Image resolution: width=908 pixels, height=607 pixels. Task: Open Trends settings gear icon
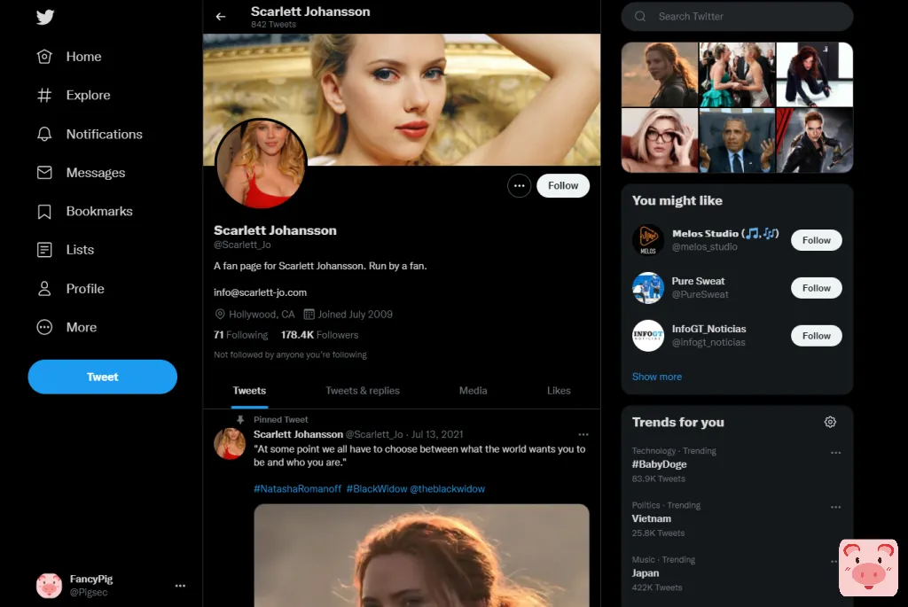click(830, 423)
